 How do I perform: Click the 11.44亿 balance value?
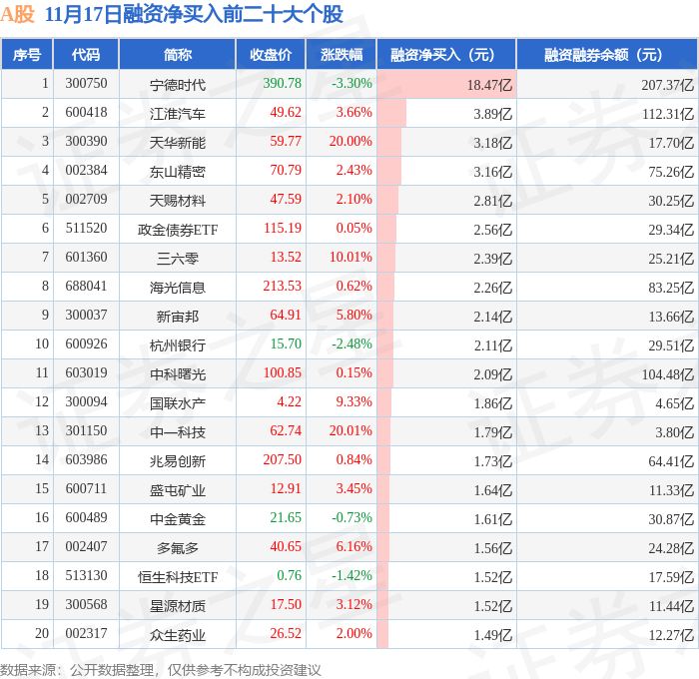(x=671, y=606)
